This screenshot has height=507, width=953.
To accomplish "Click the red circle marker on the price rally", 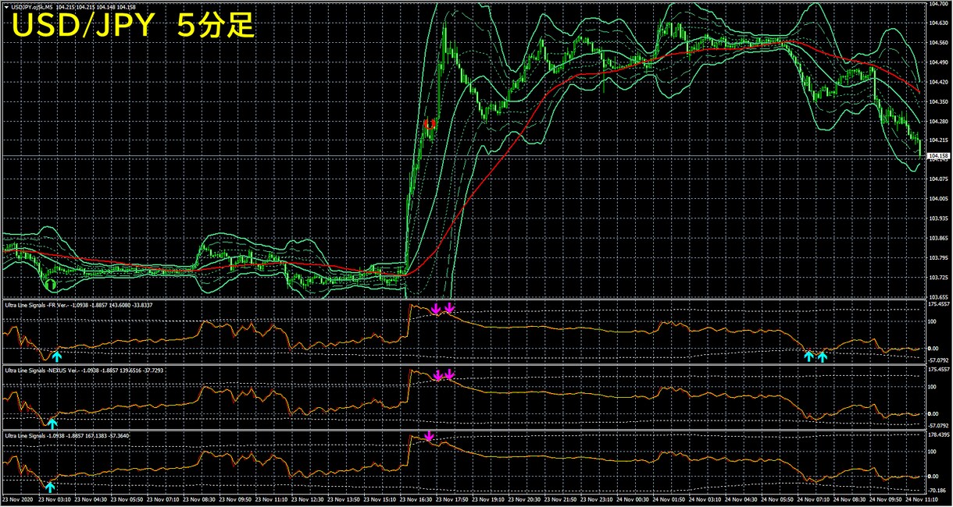I will 428,124.
